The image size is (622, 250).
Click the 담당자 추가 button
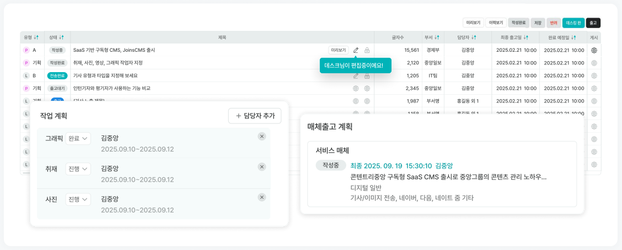[x=255, y=116]
